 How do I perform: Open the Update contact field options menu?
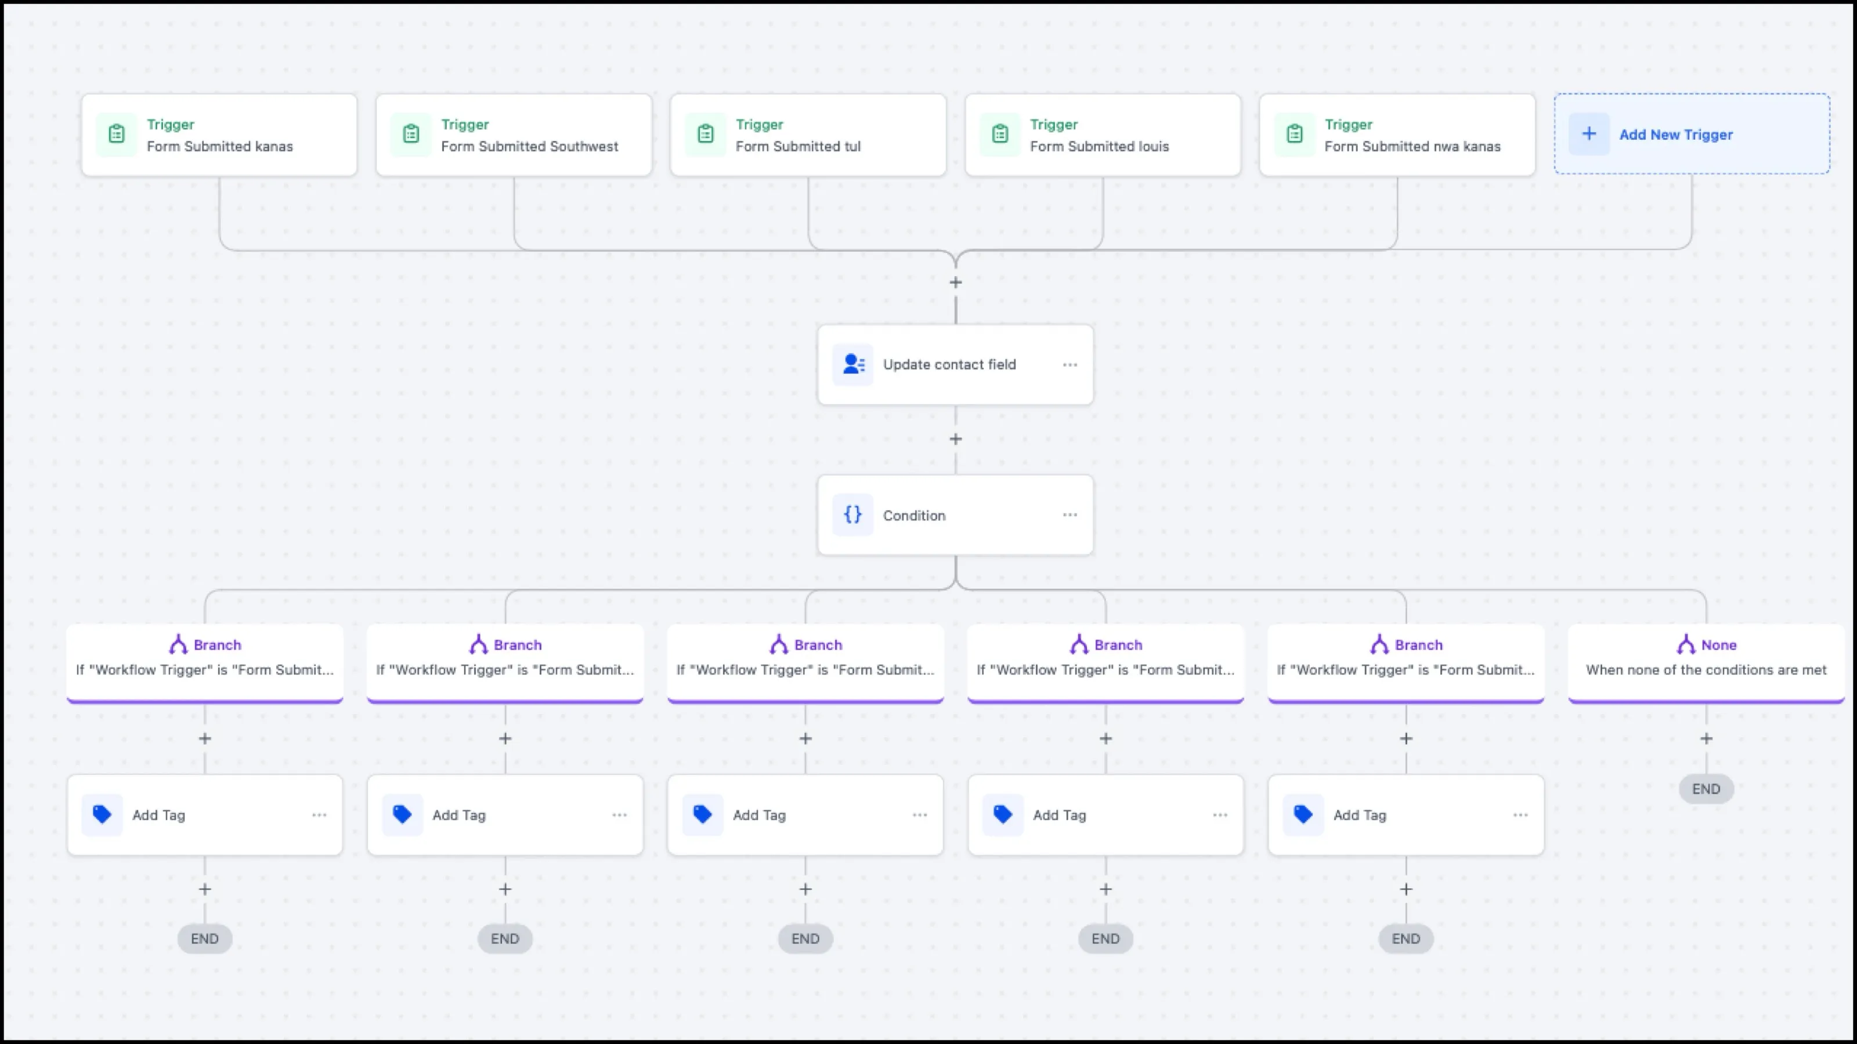click(1070, 365)
